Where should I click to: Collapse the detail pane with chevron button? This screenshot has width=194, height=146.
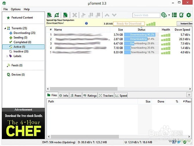189,95
